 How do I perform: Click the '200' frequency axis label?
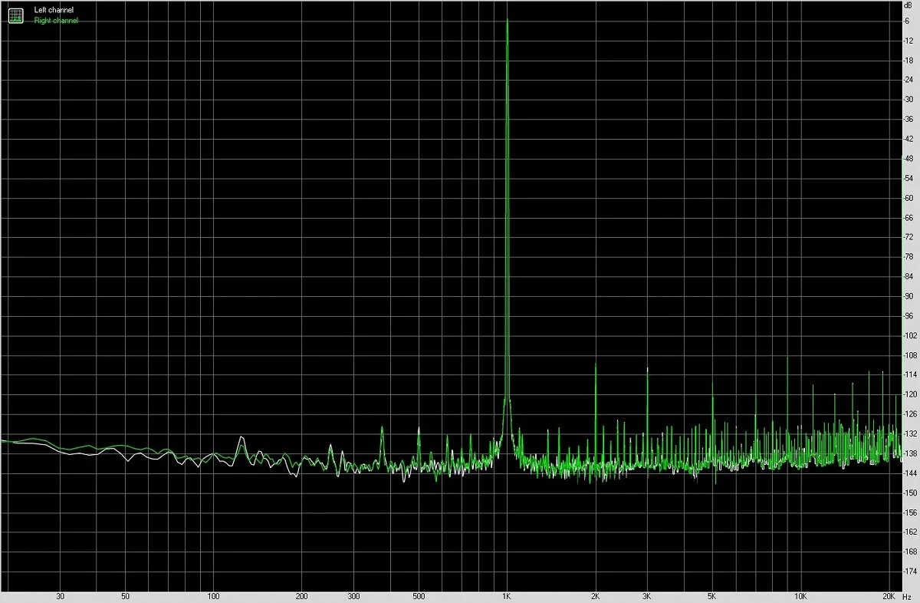(302, 596)
